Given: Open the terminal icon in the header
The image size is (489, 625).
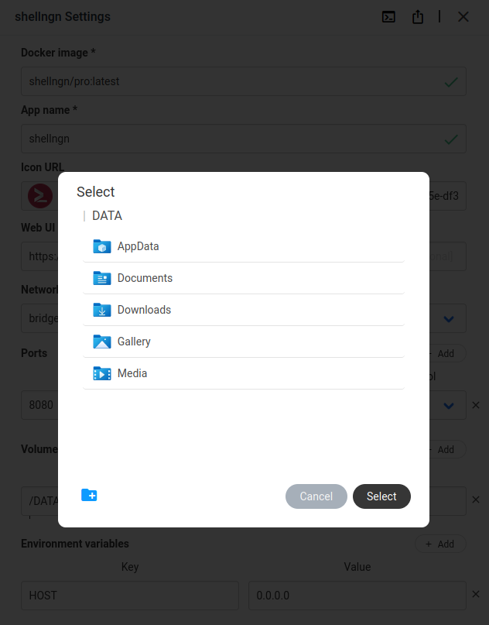Looking at the screenshot, I should [388, 16].
